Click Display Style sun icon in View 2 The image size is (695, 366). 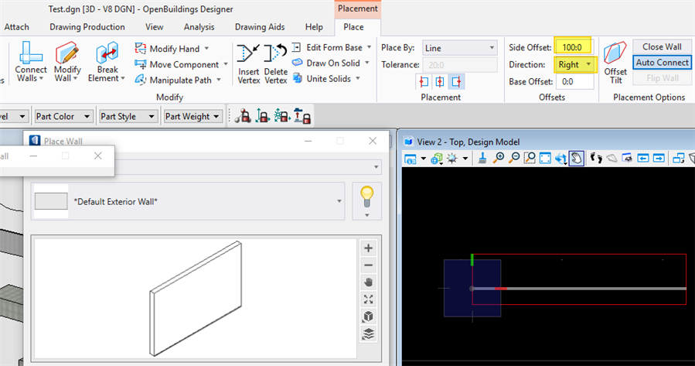pos(452,159)
